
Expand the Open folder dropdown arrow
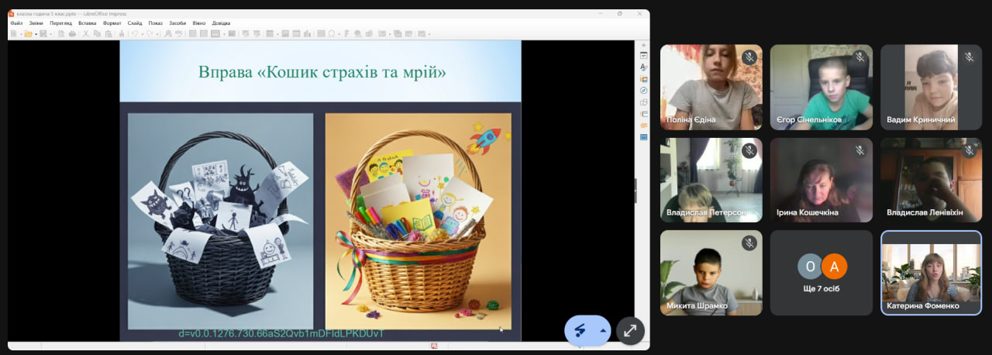[x=36, y=34]
